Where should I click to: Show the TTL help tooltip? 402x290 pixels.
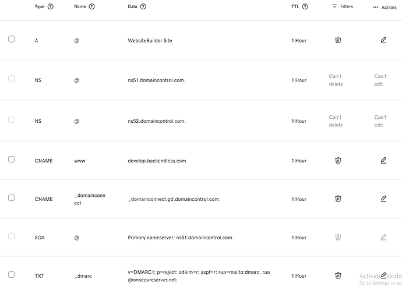point(305,6)
